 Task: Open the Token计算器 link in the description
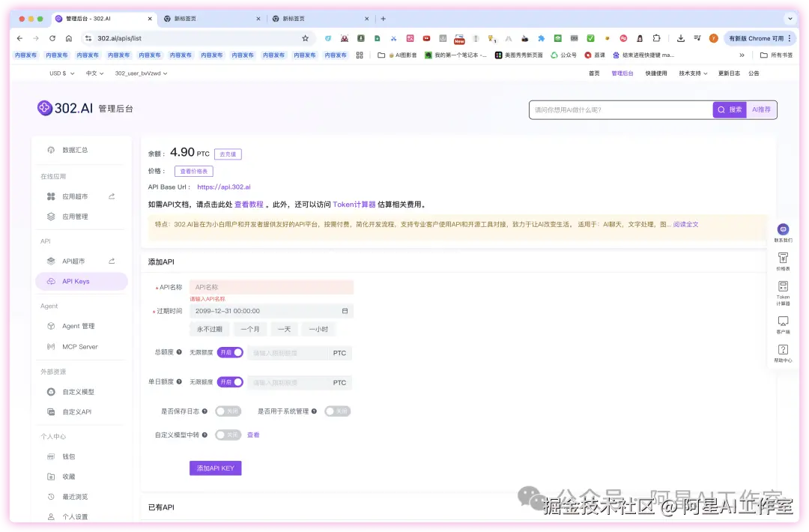pyautogui.click(x=354, y=205)
